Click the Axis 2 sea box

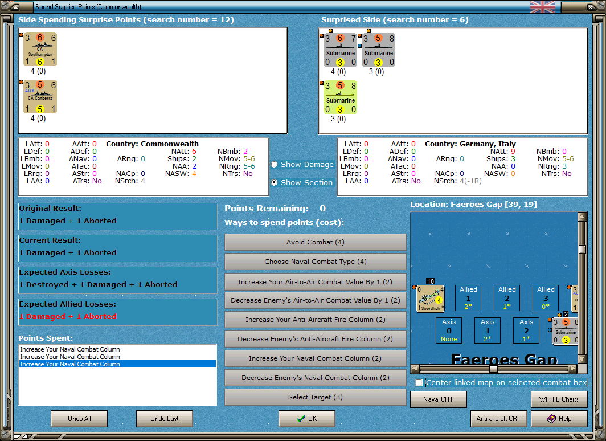pyautogui.click(x=526, y=330)
